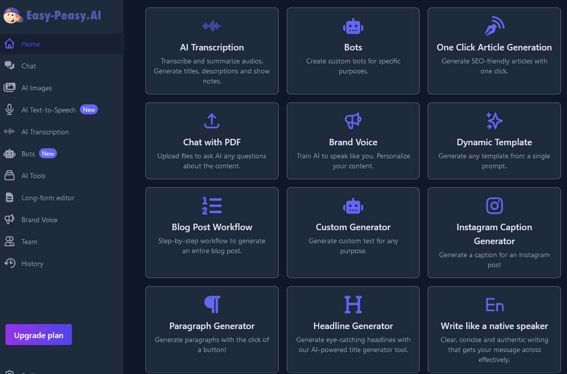Click the Team people icon
The width and height of the screenshot is (567, 374).
pos(9,241)
